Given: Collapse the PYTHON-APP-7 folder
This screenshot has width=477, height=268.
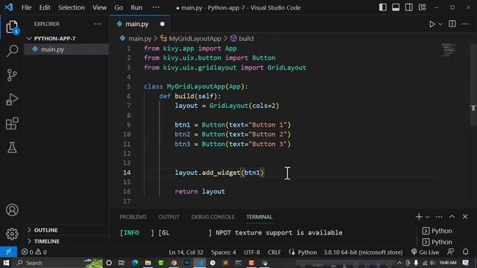Looking at the screenshot, I should (54, 38).
